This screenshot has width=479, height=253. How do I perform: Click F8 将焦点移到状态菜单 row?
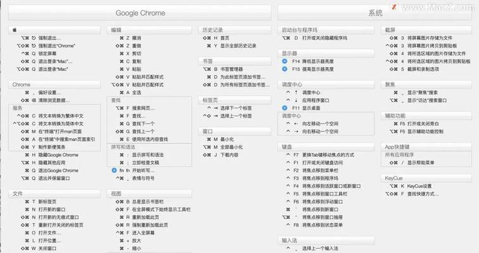(314, 225)
